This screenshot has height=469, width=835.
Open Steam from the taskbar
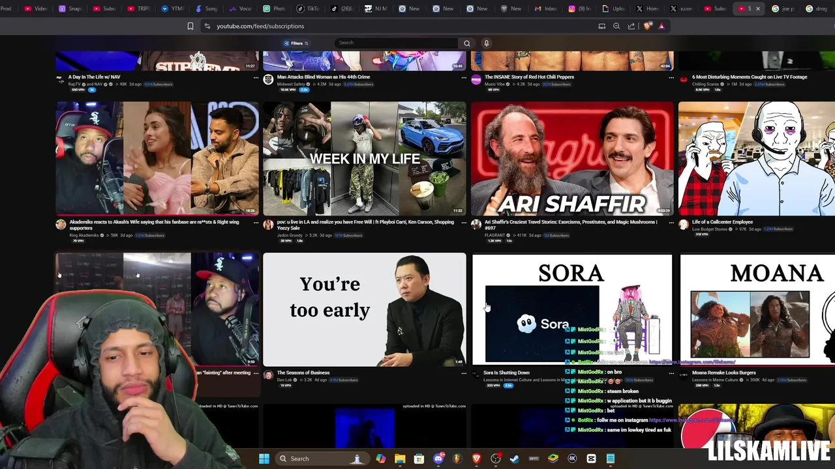515,459
